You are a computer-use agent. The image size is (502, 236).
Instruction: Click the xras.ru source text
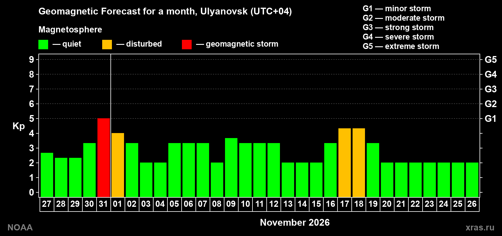coord(480,227)
